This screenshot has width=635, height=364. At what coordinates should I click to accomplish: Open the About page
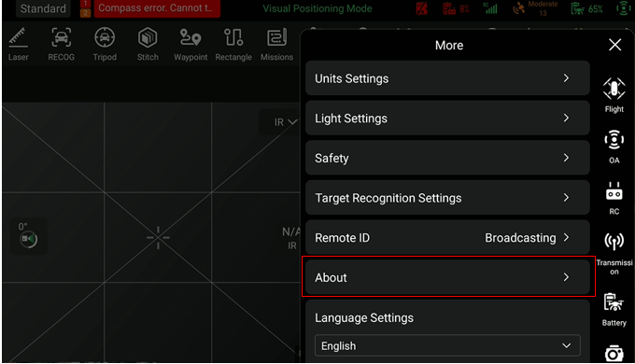click(x=447, y=277)
